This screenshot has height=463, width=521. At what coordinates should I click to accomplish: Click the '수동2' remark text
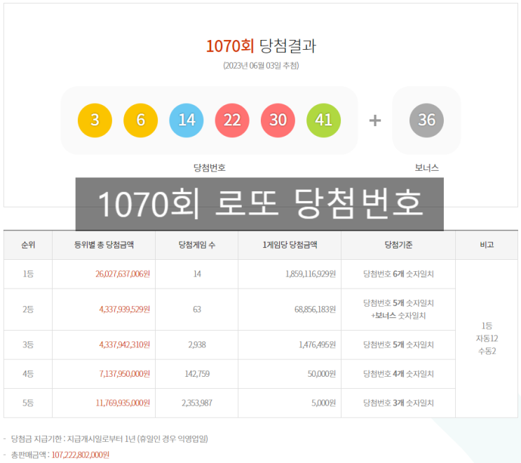[487, 351]
